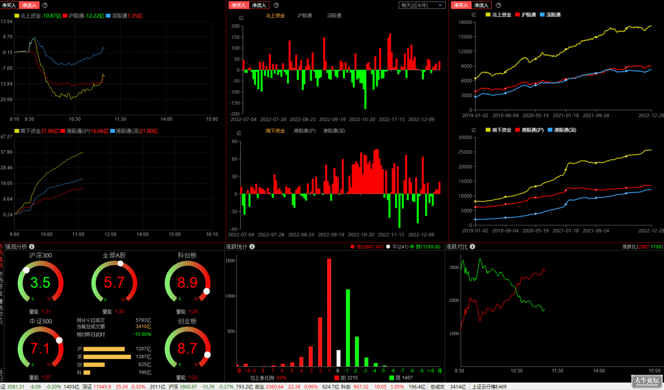Open the info icon beside 涨跌统计
The image size is (664, 390).
coord(252,247)
